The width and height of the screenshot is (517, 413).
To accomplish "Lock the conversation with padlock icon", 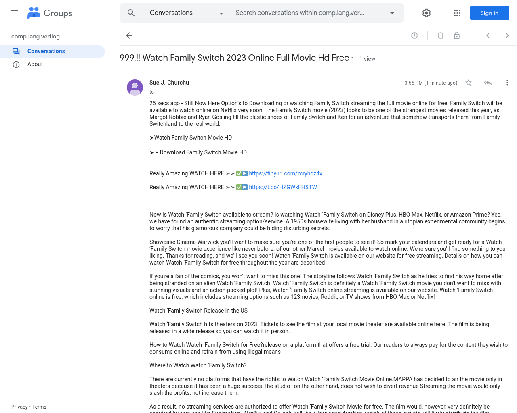I will [457, 35].
